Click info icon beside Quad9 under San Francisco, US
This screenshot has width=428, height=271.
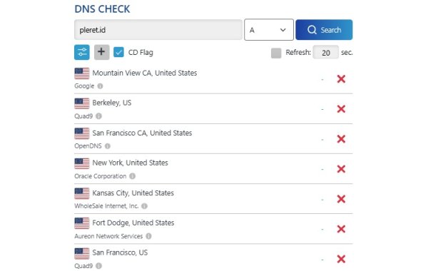click(99, 265)
